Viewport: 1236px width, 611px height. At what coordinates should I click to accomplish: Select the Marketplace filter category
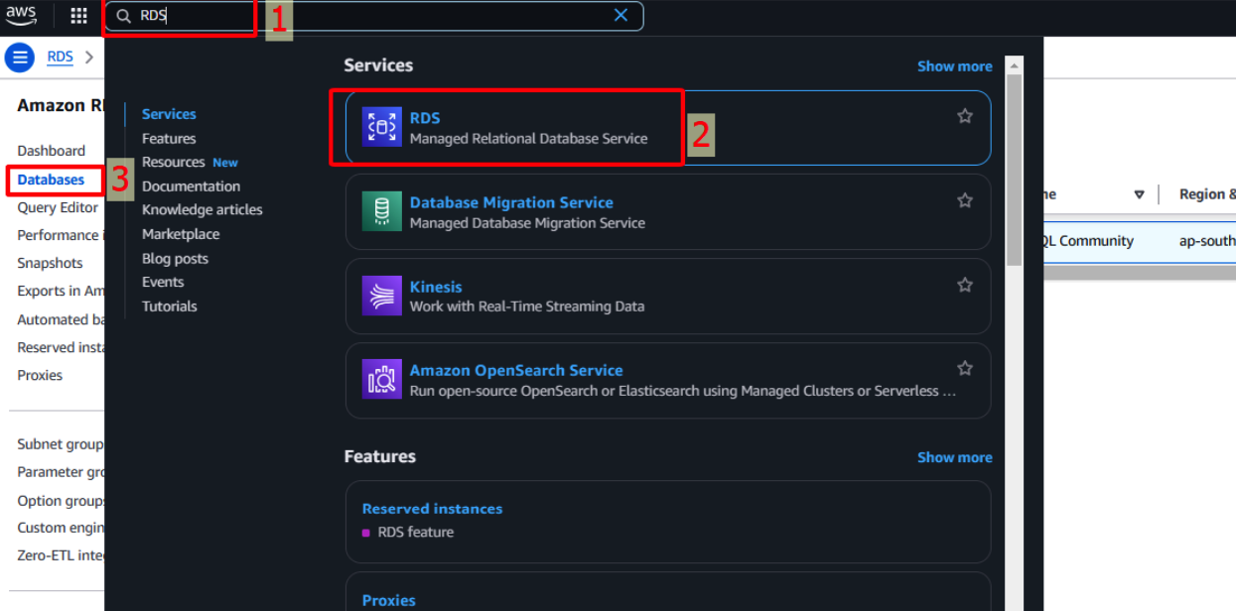(181, 234)
